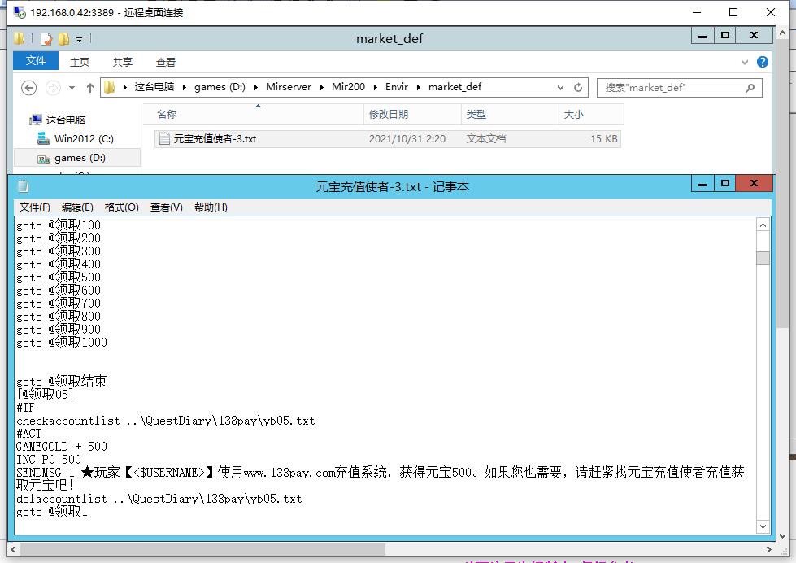Select the file 元宝充值使者-3.txt
The image size is (796, 563).
(x=215, y=139)
